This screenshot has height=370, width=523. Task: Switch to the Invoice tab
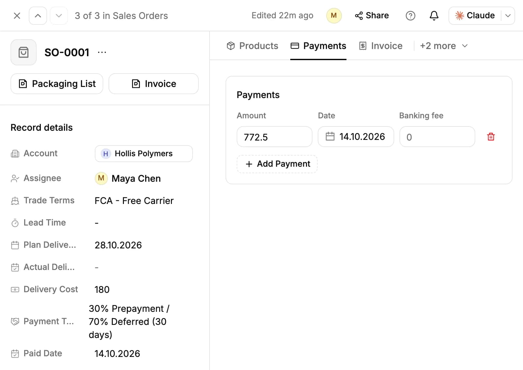pyautogui.click(x=381, y=46)
